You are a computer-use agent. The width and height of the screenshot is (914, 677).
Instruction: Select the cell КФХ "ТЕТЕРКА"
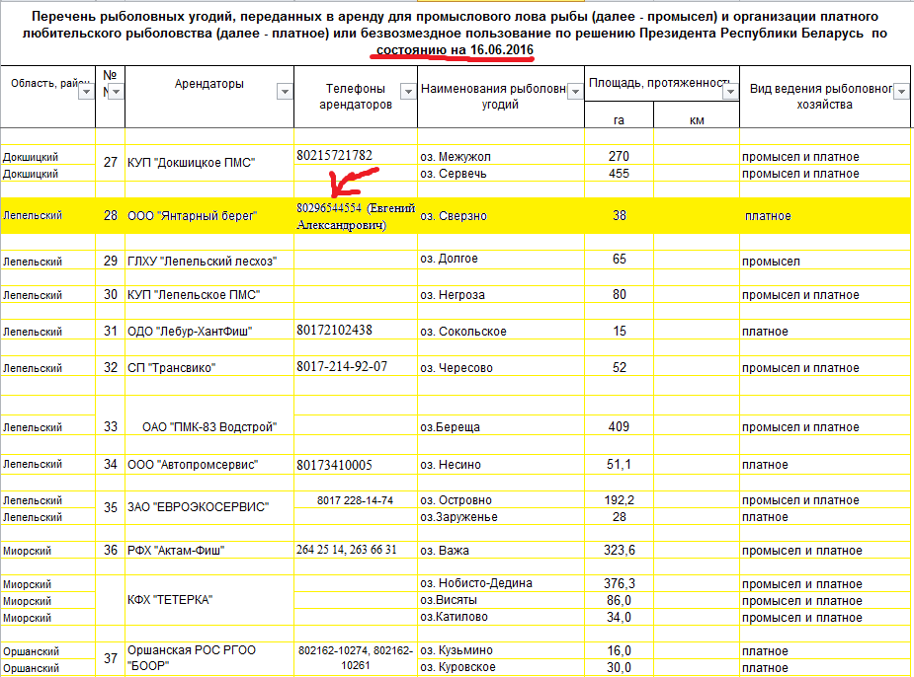[x=170, y=600]
